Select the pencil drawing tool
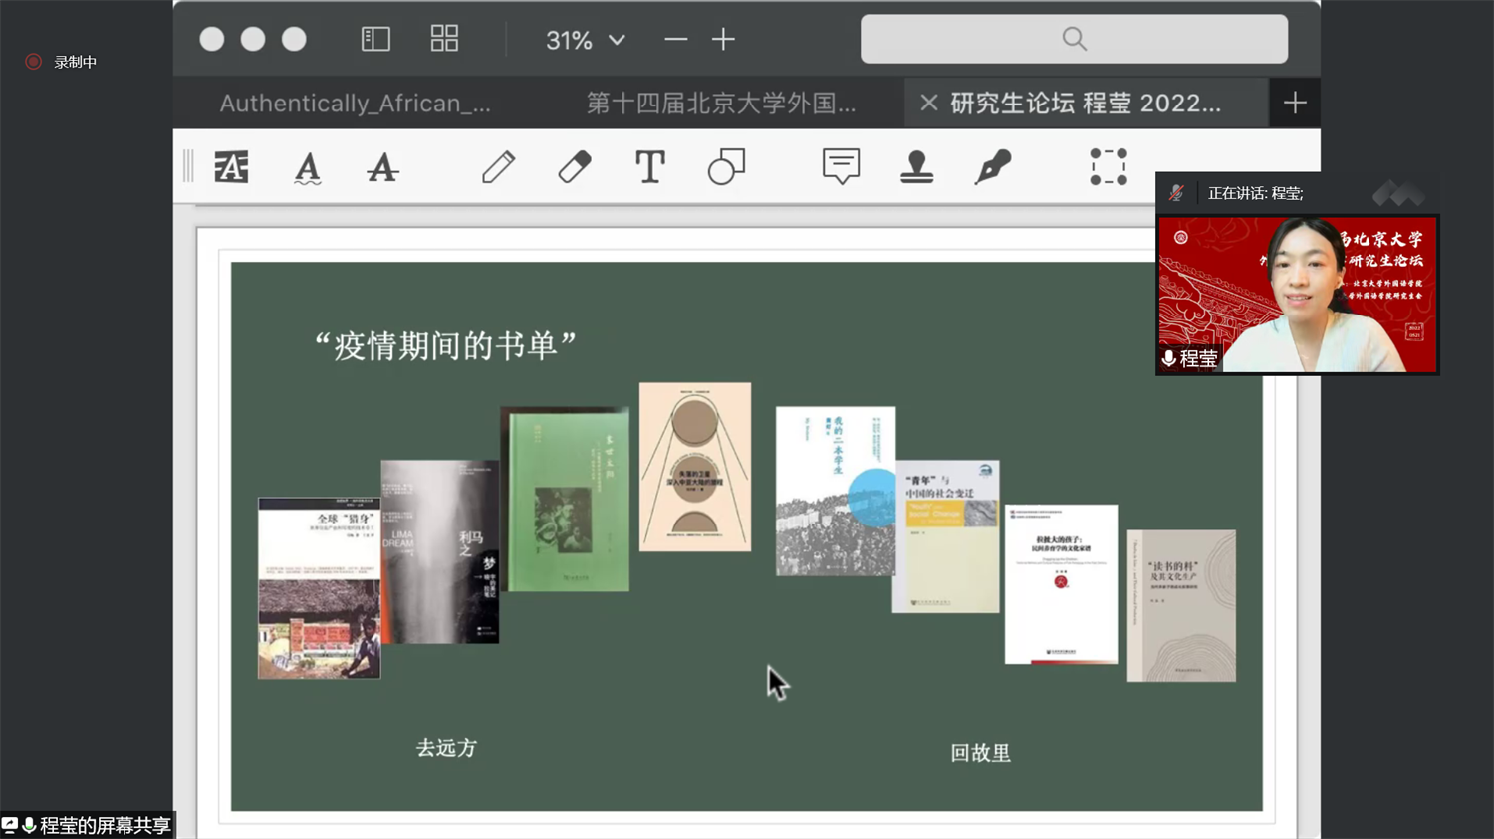1494x839 pixels. pyautogui.click(x=498, y=167)
